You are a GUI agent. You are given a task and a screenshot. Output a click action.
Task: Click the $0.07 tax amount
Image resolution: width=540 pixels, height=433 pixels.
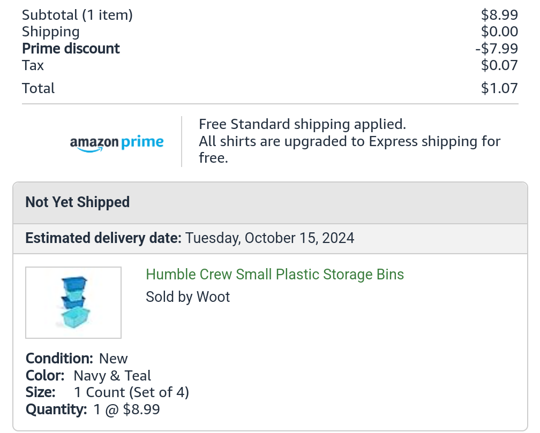click(x=499, y=65)
